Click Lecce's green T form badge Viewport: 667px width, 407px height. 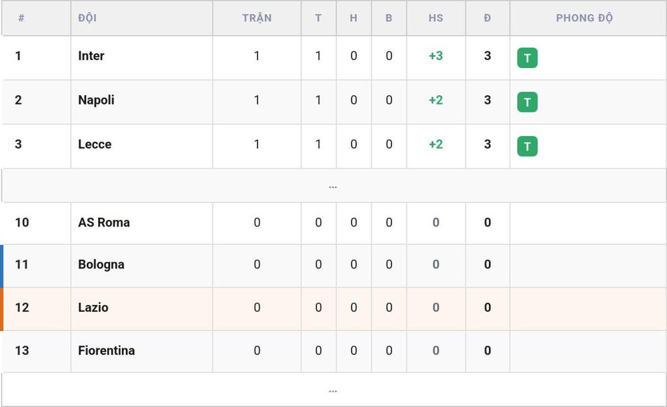[x=527, y=146]
